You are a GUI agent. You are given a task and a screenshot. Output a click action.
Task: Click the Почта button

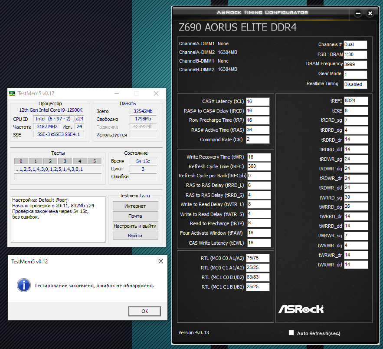click(135, 216)
